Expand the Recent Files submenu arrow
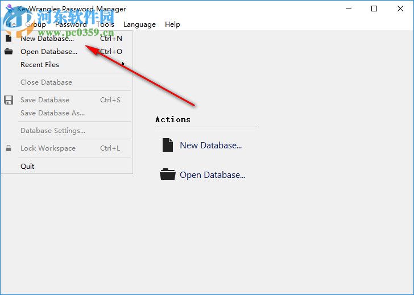This screenshot has width=414, height=295. (x=123, y=64)
